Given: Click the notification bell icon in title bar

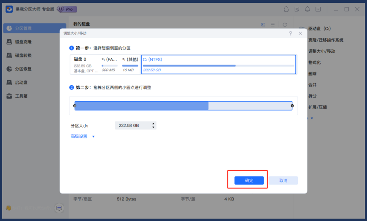Looking at the screenshot, I should click(308, 9).
